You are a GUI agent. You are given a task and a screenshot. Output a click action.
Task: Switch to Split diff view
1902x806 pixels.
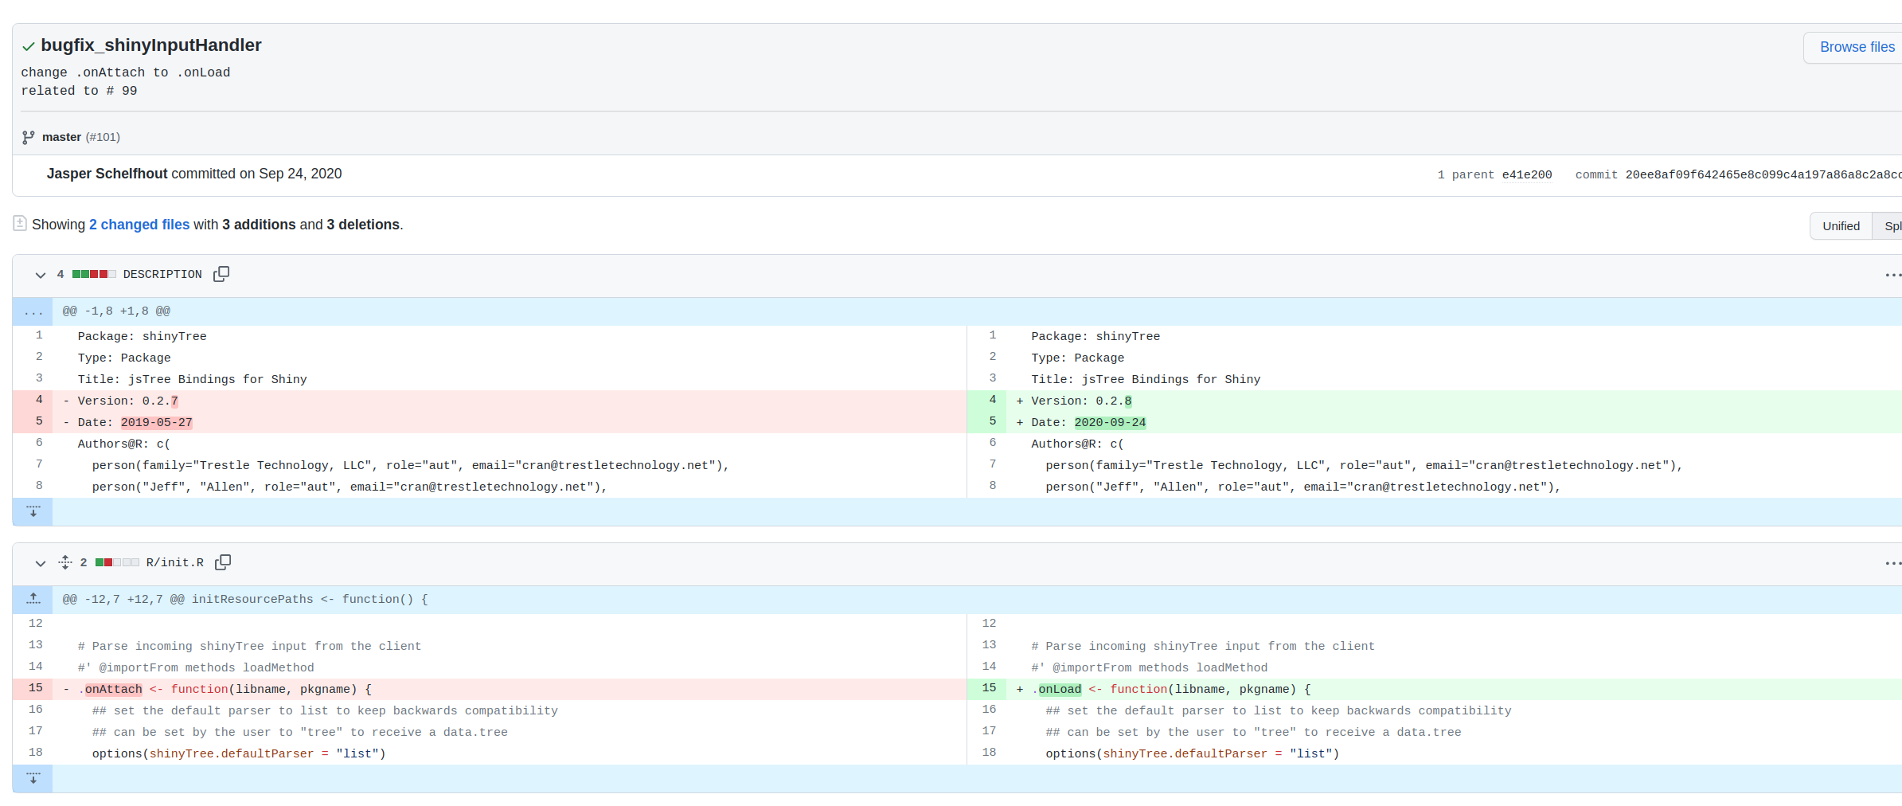1892,225
